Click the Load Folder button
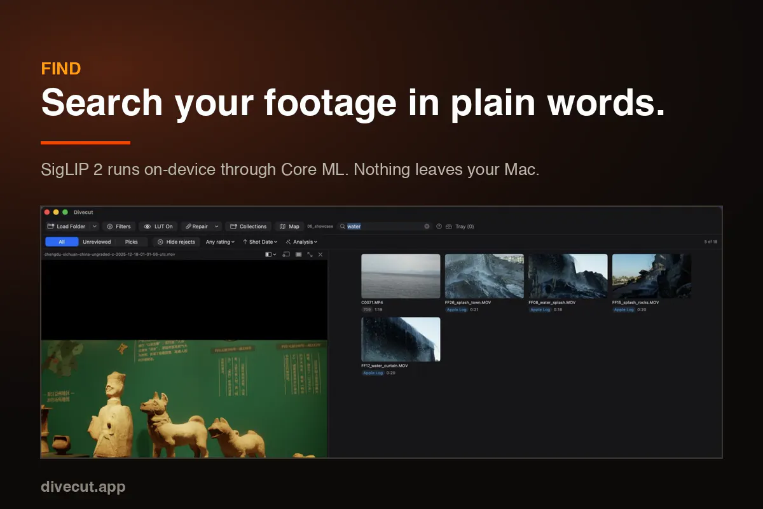Screen dimensions: 763x509 click(66, 227)
